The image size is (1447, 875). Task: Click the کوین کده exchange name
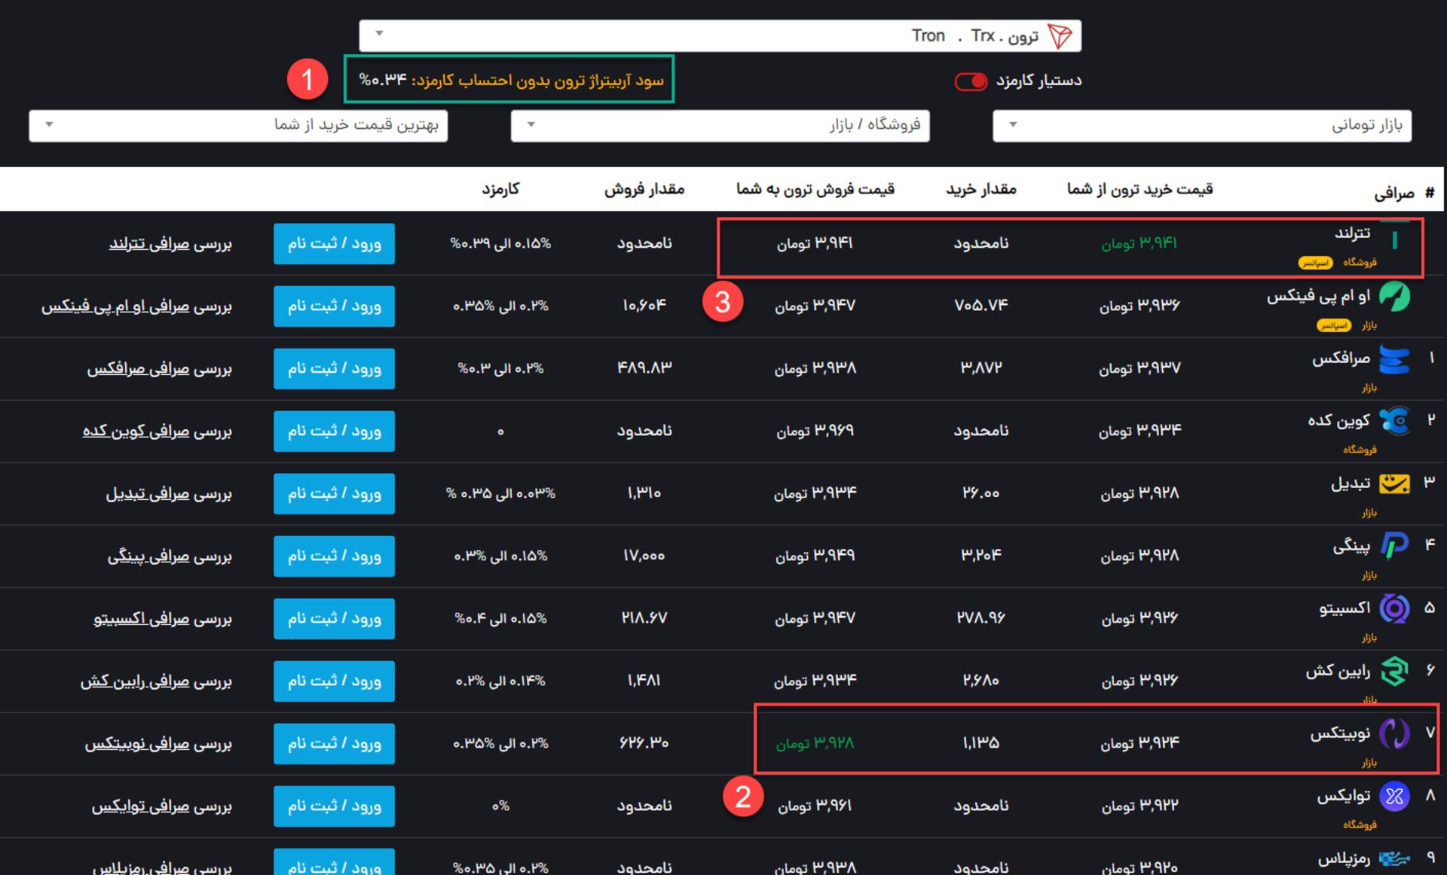click(x=1338, y=421)
